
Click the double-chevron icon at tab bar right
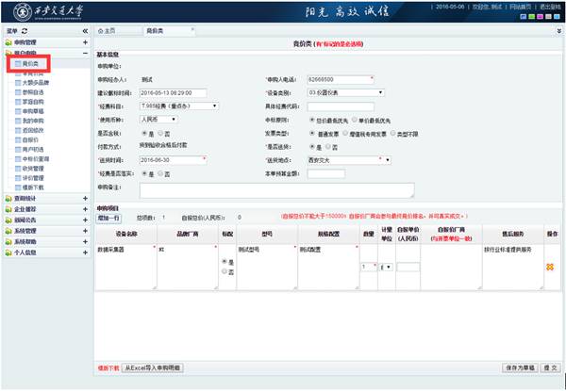558,31
